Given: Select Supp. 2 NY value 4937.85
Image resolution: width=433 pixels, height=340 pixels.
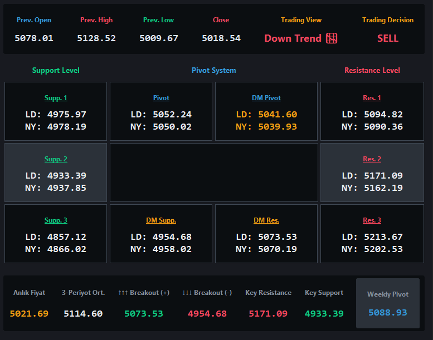Looking at the screenshot, I should point(67,188).
